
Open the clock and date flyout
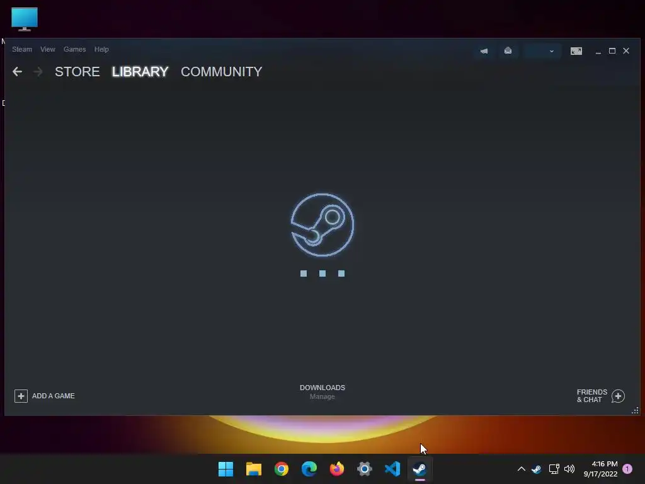pos(600,469)
